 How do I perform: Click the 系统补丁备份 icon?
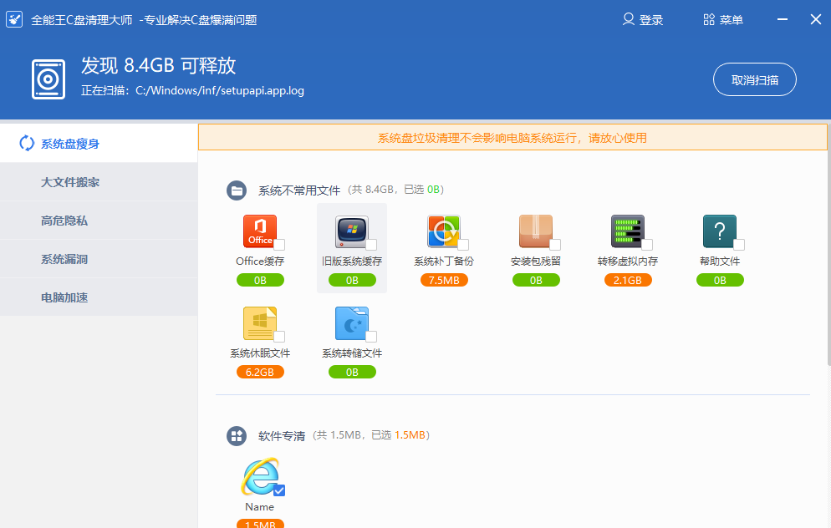pyautogui.click(x=443, y=231)
